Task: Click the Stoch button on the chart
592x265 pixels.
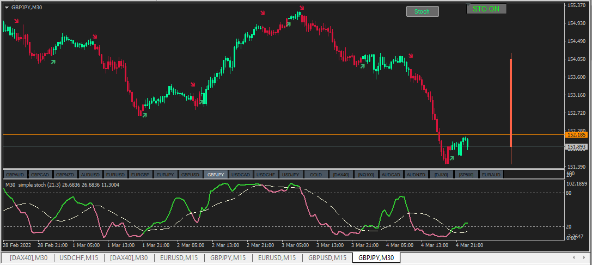Action: point(422,12)
